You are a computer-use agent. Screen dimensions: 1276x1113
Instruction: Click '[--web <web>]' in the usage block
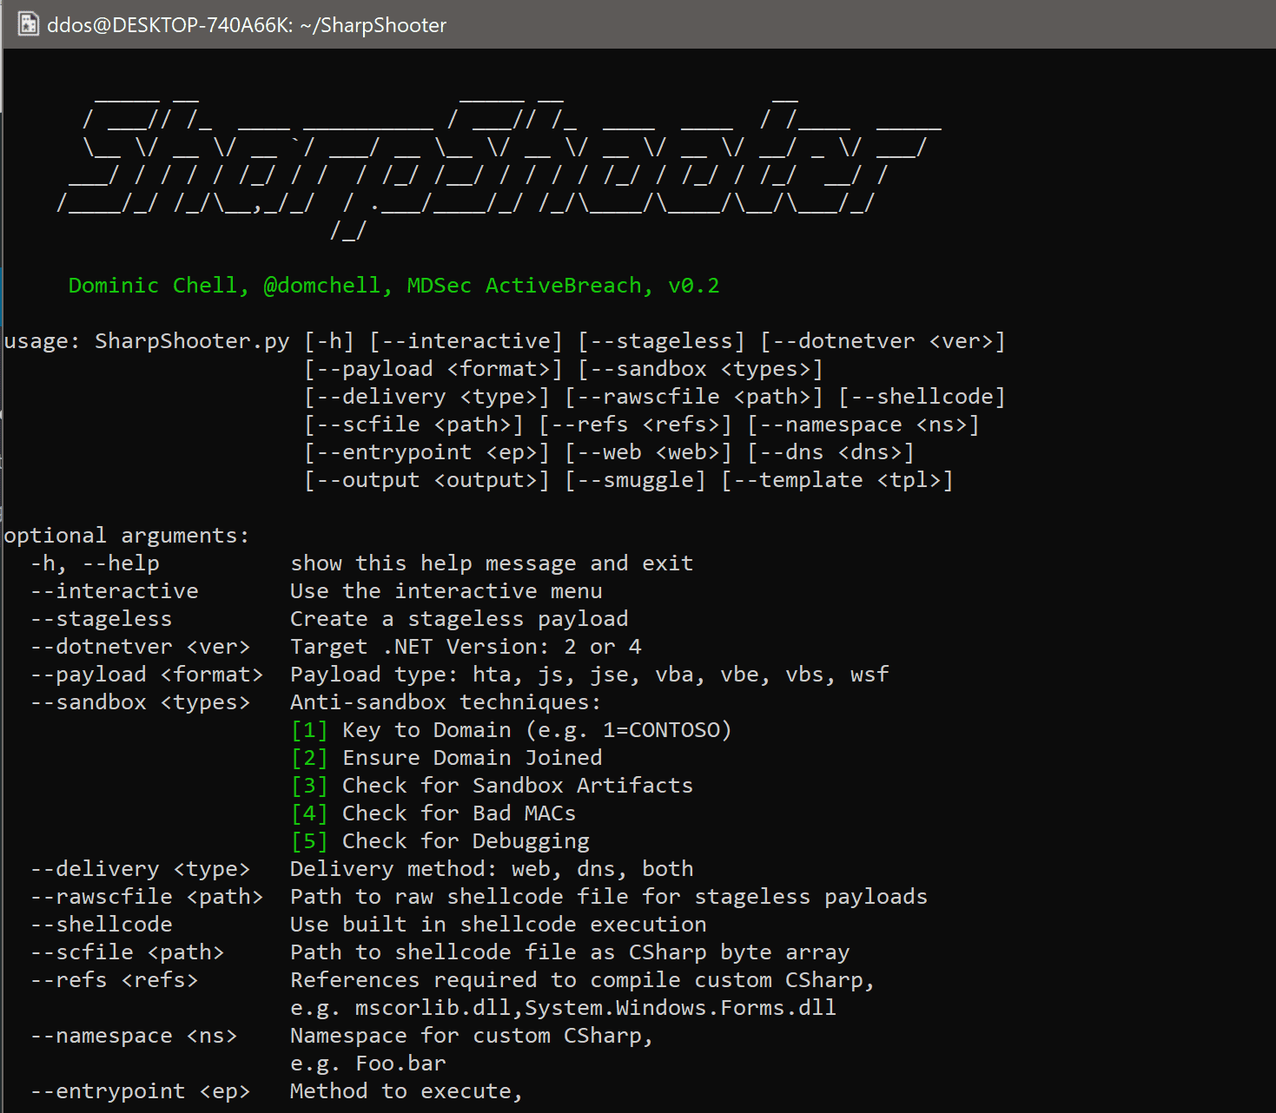click(x=648, y=452)
